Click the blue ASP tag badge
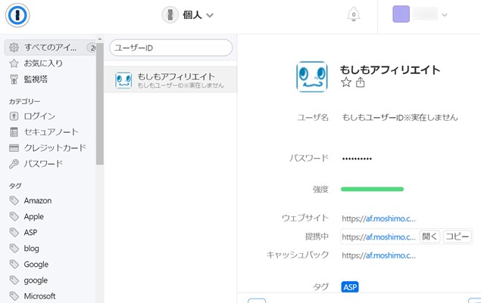 point(350,287)
